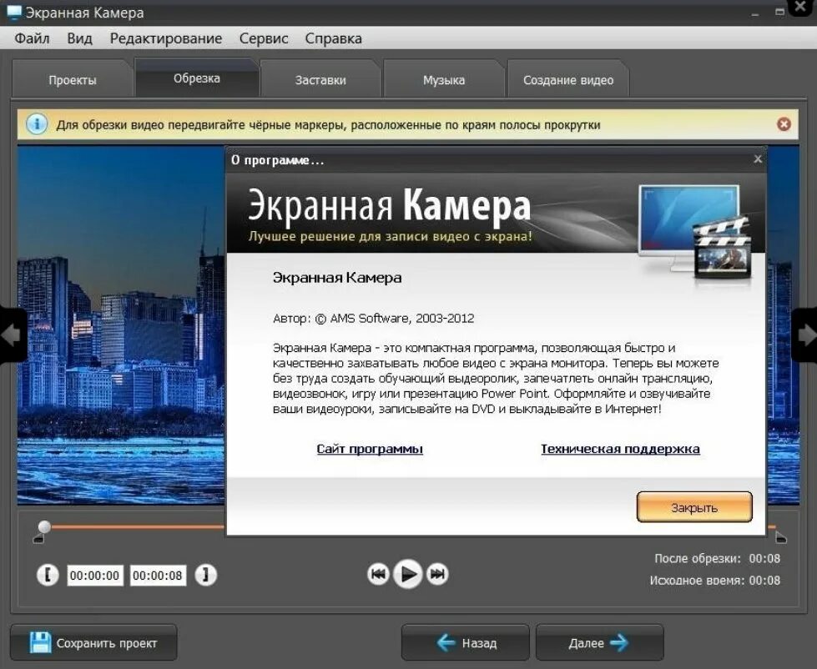Dismiss the yellow info hint bar
The width and height of the screenshot is (817, 669).
click(x=784, y=124)
